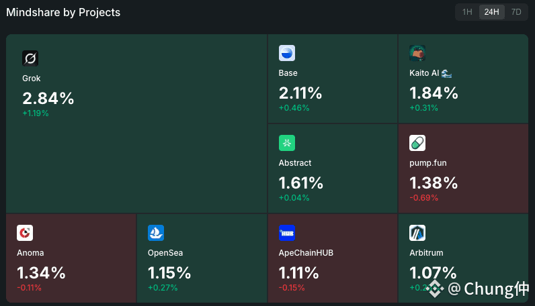Switch to the 7D timeframe tab
The width and height of the screenshot is (535, 306).
pyautogui.click(x=516, y=12)
